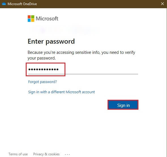167x157 pixels.
Task: Click the red square of Microsoft logo
Action: 29,17
